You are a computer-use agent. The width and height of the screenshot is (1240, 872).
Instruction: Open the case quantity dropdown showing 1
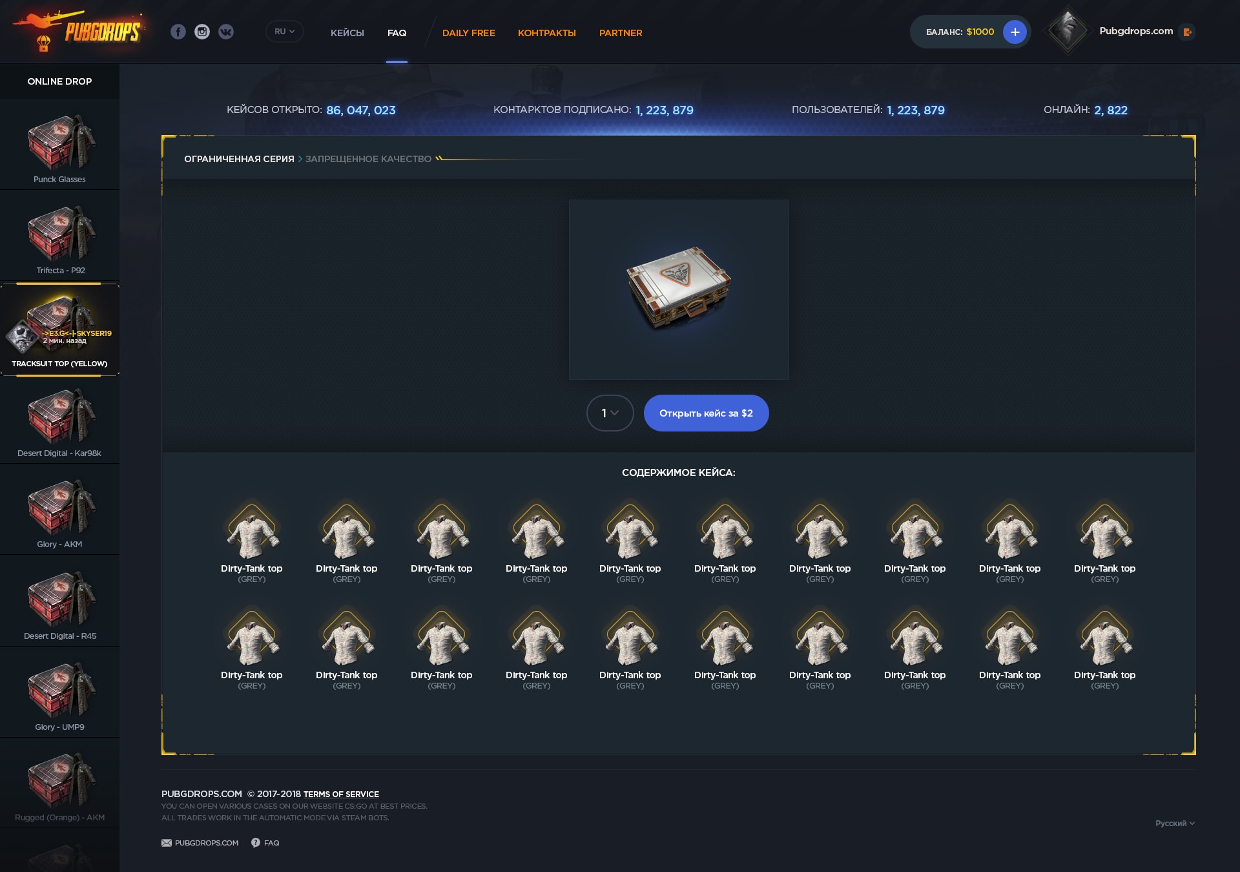[610, 413]
